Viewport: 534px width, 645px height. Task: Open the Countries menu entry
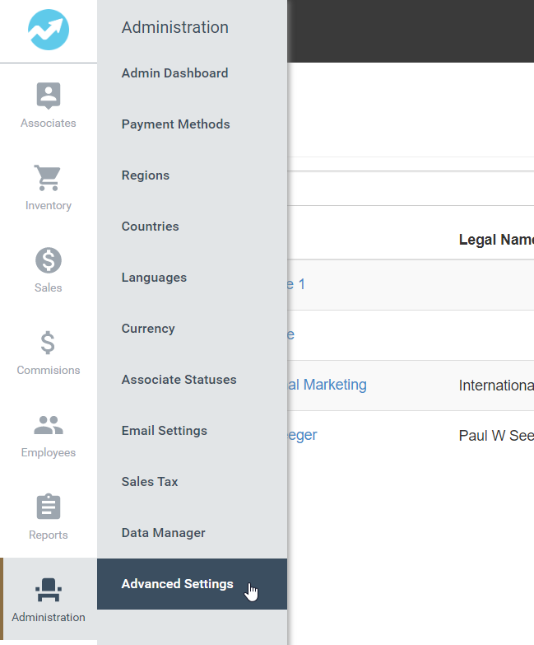point(150,227)
